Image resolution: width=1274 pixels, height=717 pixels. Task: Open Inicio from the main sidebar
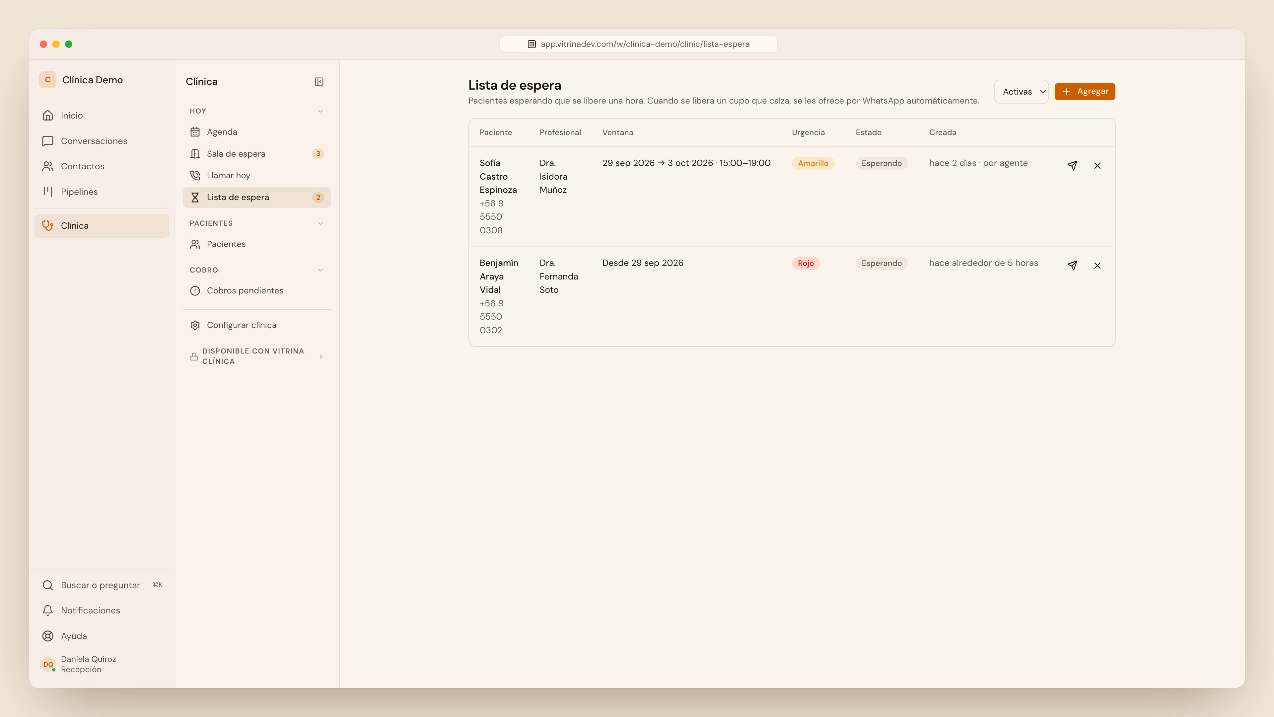click(102, 115)
